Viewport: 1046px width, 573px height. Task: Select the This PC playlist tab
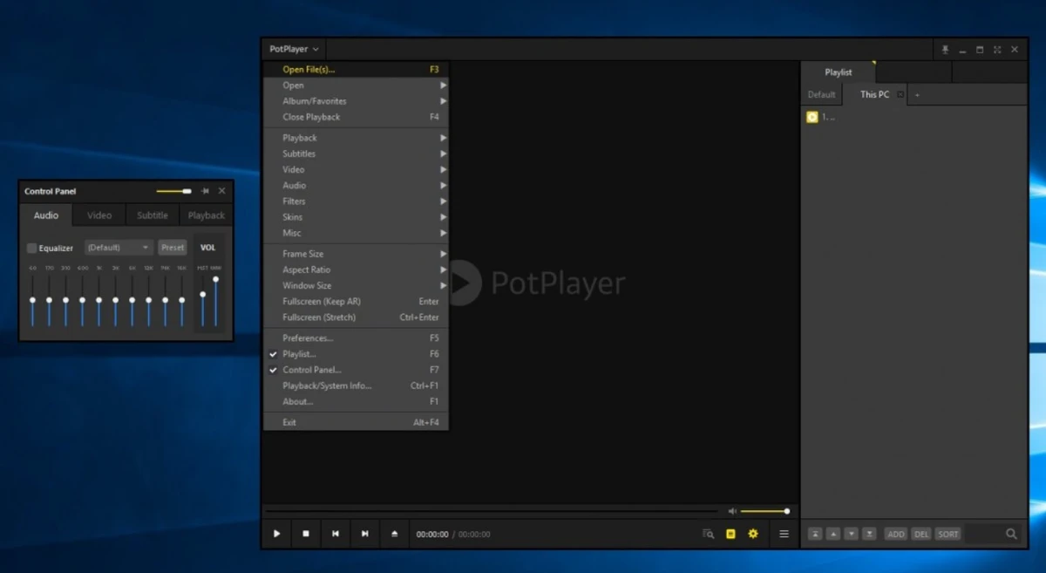click(874, 94)
